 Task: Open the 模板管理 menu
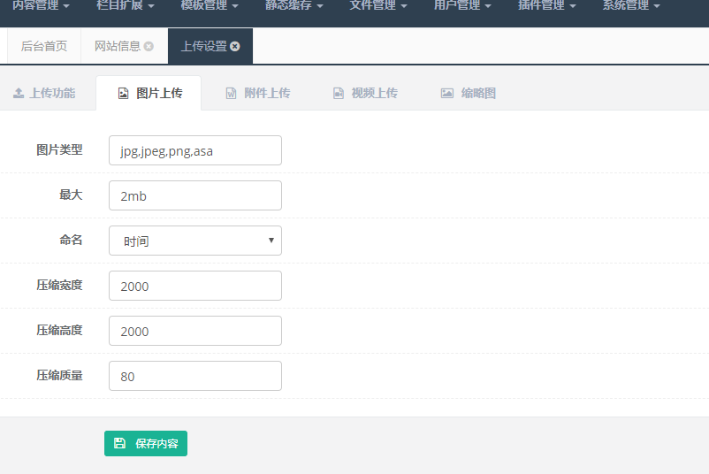210,5
